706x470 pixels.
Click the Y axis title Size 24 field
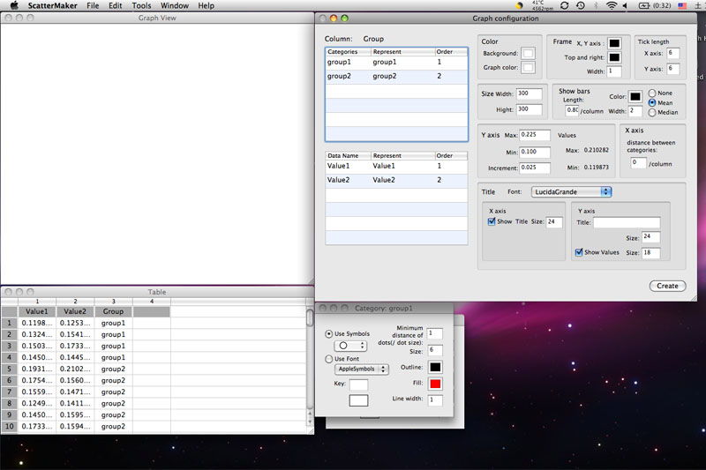tap(651, 236)
